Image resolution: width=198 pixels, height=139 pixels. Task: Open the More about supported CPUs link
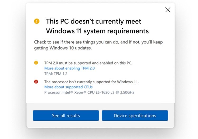pyautogui.click(x=68, y=87)
